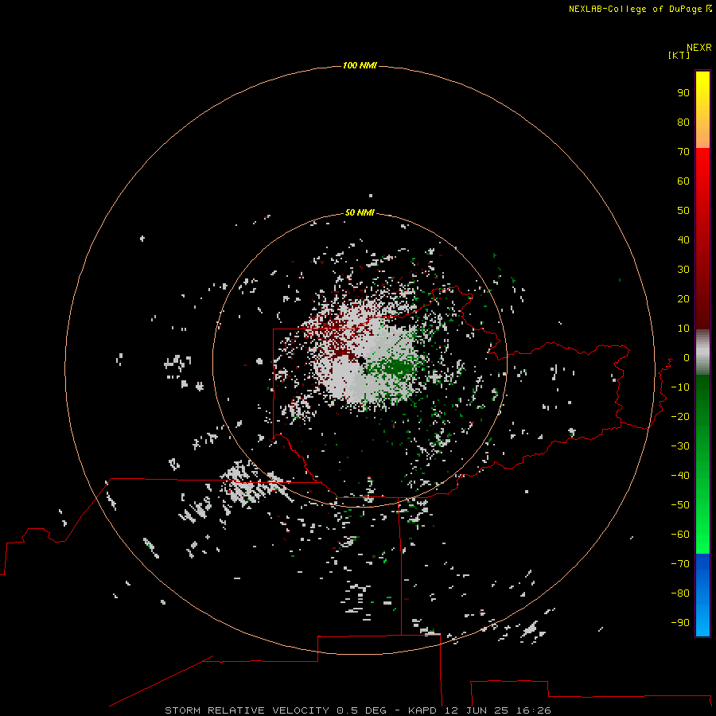Click the gray zero-velocity segment of color bar
Viewport: 716px width, 716px height.
[x=702, y=352]
